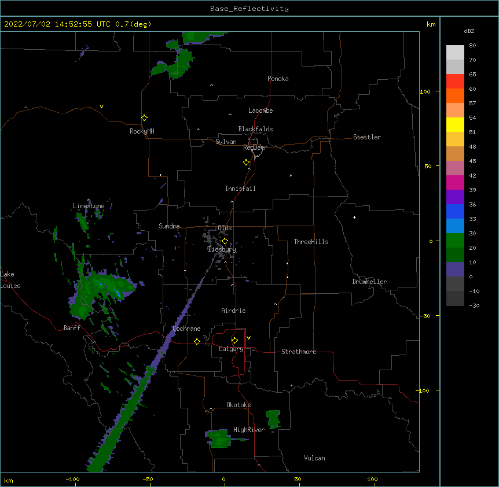
Task: Select the light gray 70-80 dBZ legend swatch
Action: [455, 53]
